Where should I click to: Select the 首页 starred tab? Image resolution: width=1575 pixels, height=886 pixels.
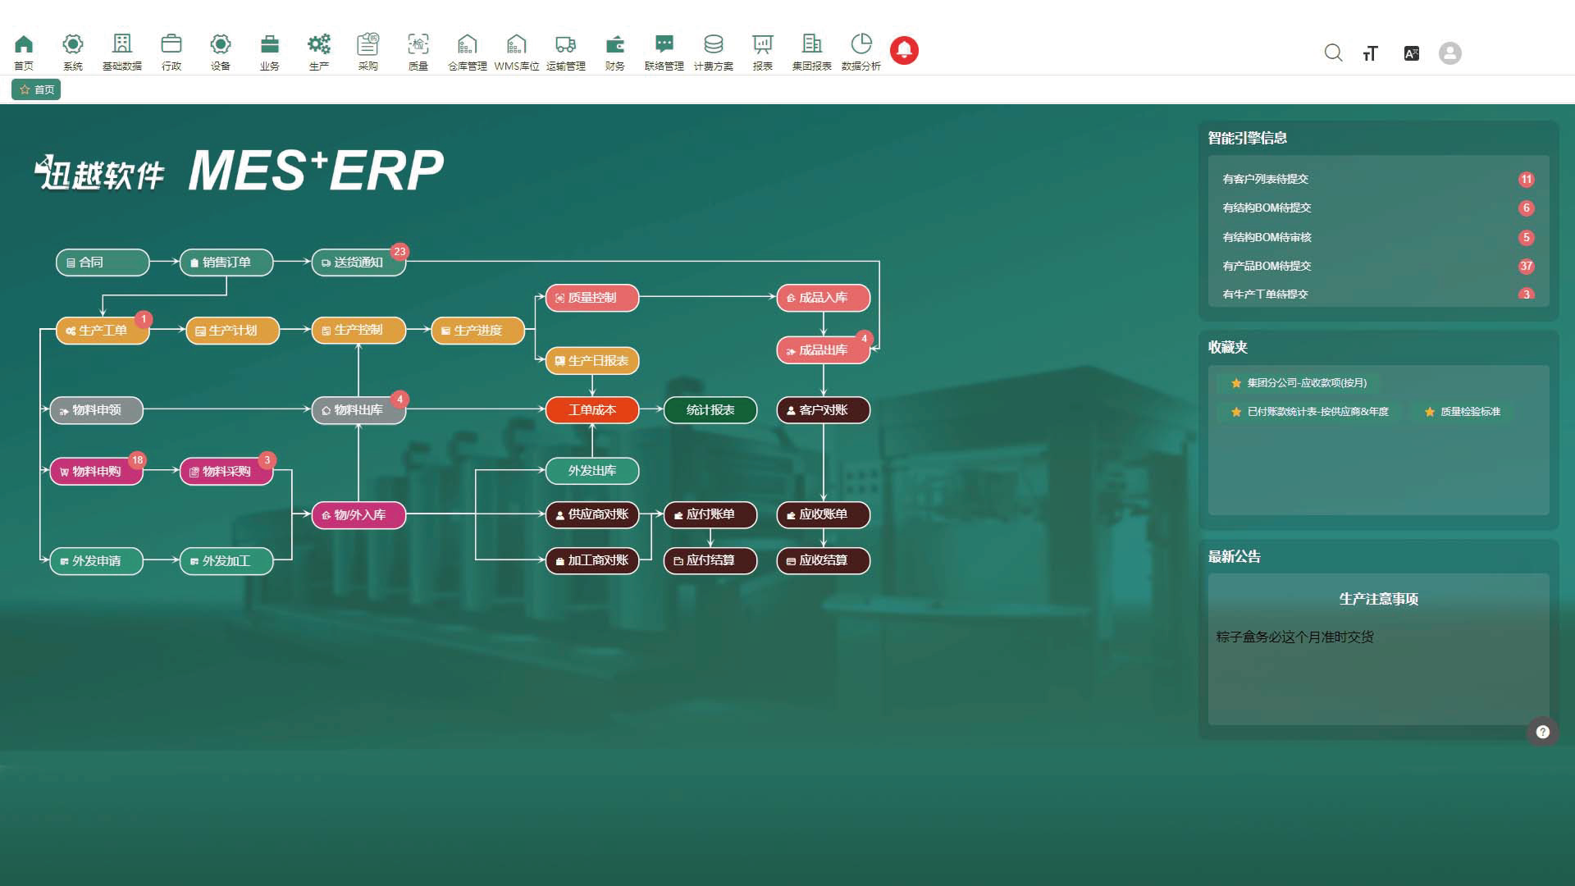pyautogui.click(x=37, y=89)
